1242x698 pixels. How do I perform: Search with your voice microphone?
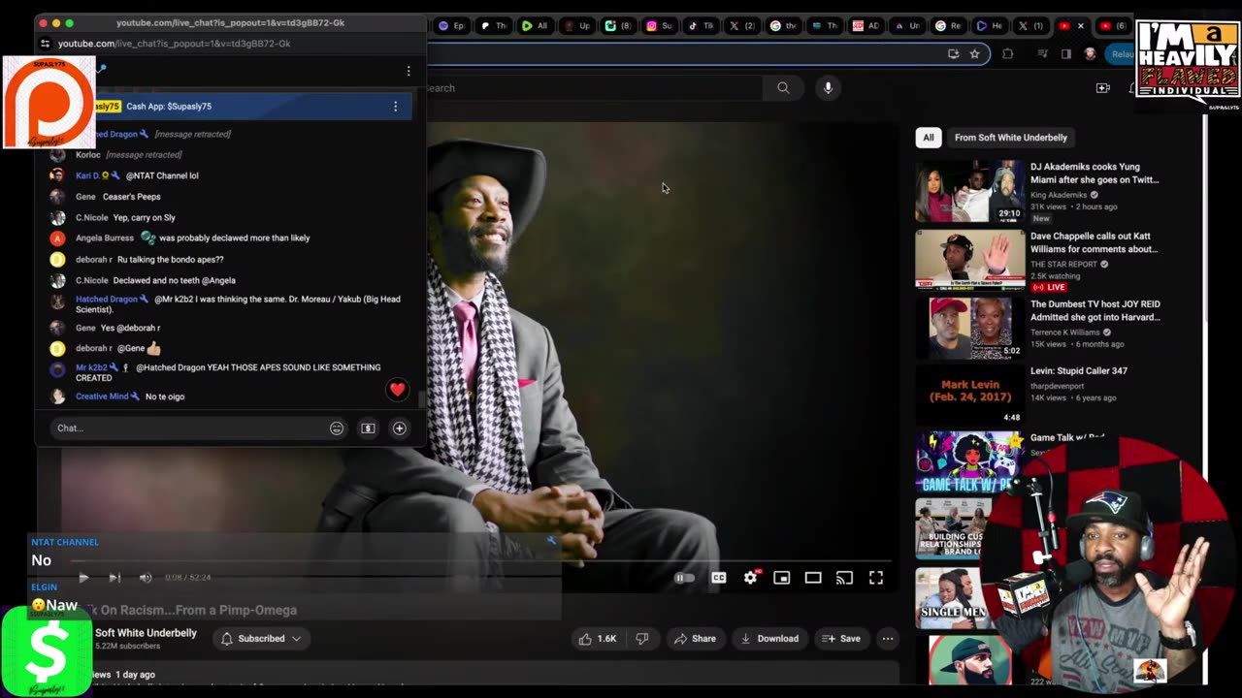click(828, 88)
